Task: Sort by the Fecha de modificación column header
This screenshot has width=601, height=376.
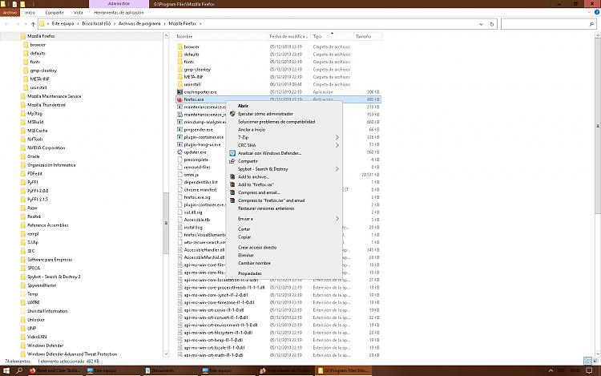Action: pyautogui.click(x=288, y=36)
